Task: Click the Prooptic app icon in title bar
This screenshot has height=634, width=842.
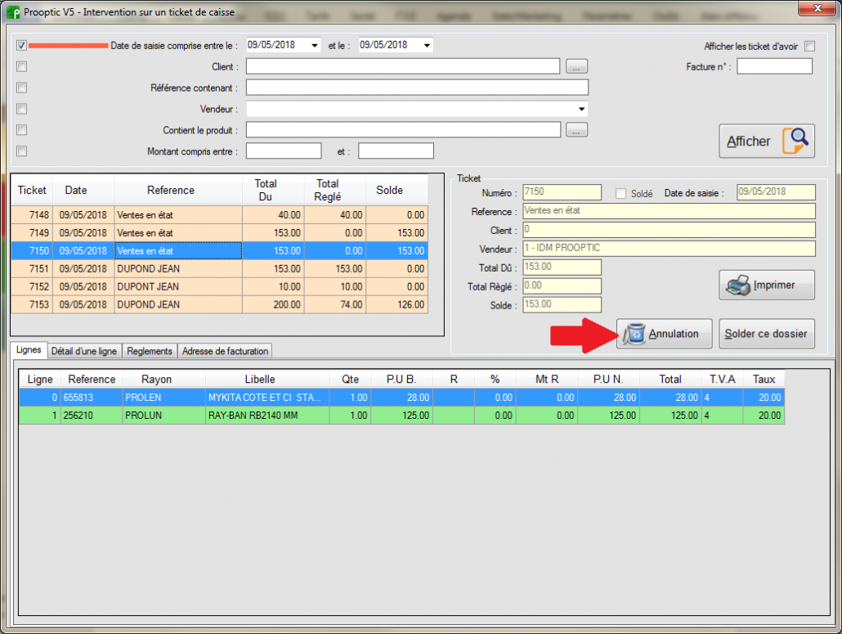Action: [13, 11]
